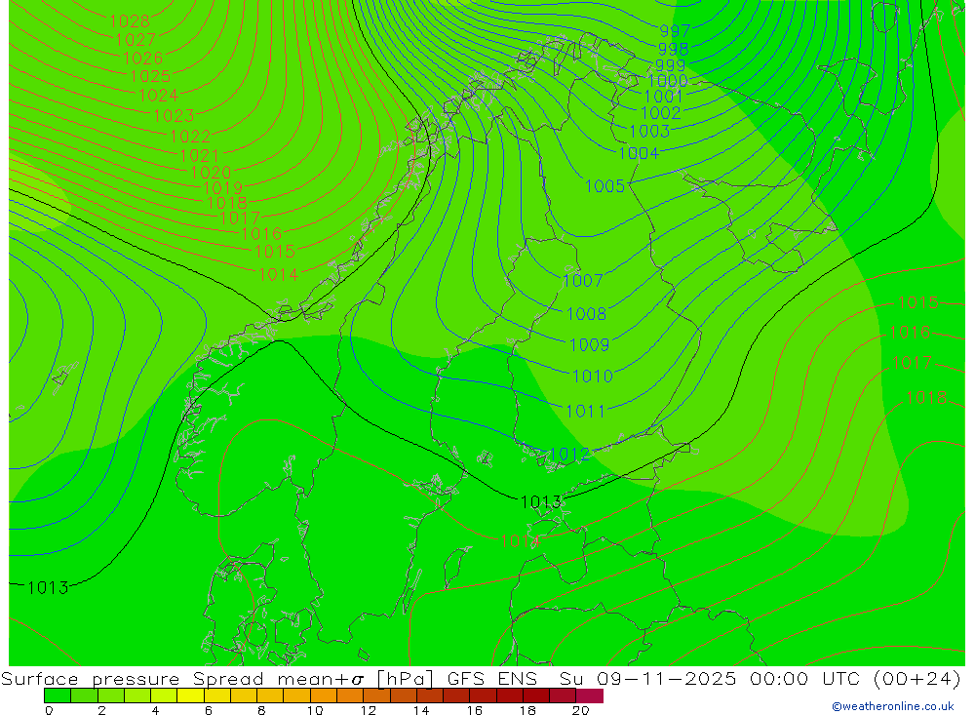Click the red 1026 pressure label

coord(143,59)
